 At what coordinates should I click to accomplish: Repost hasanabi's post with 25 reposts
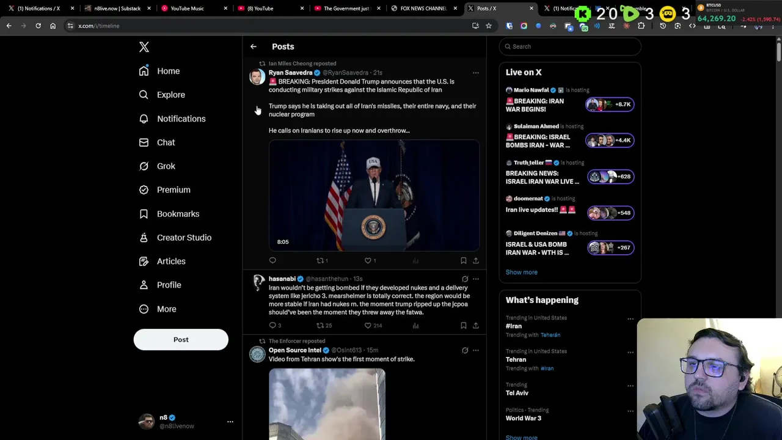click(x=324, y=326)
